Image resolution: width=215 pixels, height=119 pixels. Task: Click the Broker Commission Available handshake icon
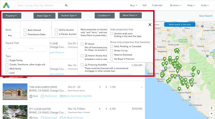click(x=62, y=96)
